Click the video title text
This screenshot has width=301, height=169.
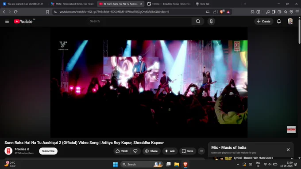[x=84, y=143]
